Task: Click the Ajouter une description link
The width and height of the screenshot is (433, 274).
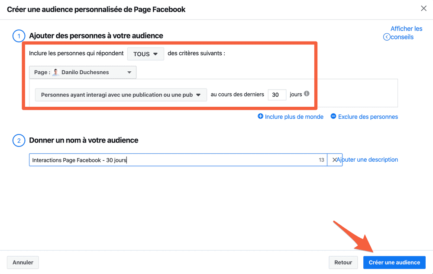Action: pyautogui.click(x=368, y=159)
